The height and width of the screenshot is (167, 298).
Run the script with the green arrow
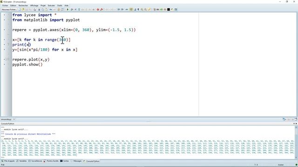(x=68, y=9)
